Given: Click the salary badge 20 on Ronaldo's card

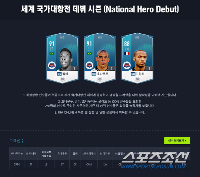Looking at the screenshot, I should [100, 79].
